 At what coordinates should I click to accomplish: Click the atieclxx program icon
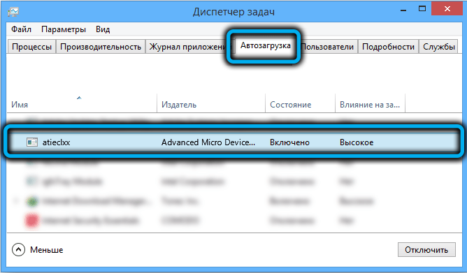click(x=32, y=142)
